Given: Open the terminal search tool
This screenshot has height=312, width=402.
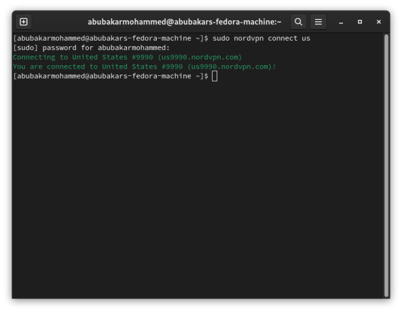Looking at the screenshot, I should pyautogui.click(x=298, y=22).
